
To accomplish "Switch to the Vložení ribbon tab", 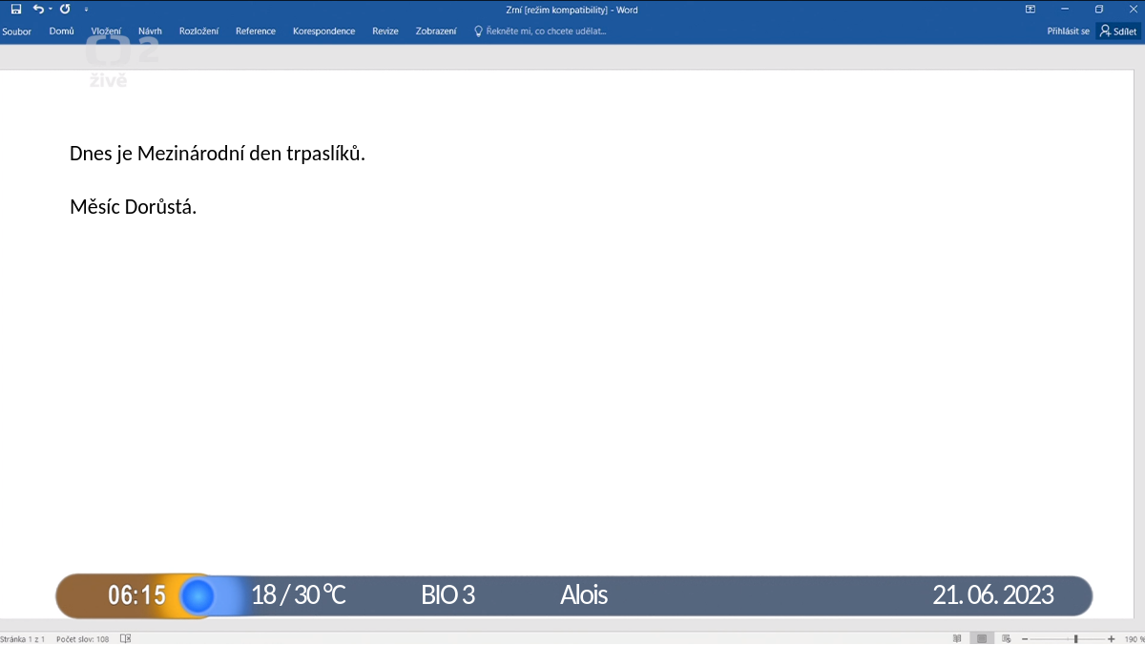I will coord(106,31).
